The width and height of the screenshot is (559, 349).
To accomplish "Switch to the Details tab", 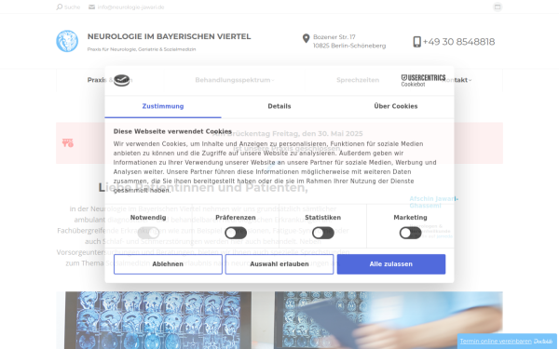I will tap(279, 106).
